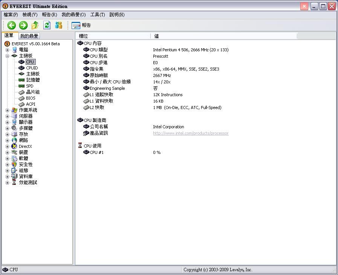Click the 安全性 shield icon
The width and height of the screenshot is (338, 275).
[14, 164]
